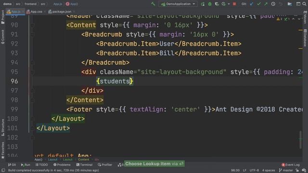The height and width of the screenshot is (173, 308).
Task: Click the demo breadcrumb in navigation bar
Action: (x=8, y=4)
